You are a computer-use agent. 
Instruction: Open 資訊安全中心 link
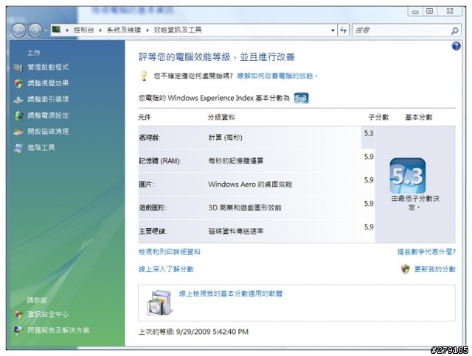tap(48, 314)
